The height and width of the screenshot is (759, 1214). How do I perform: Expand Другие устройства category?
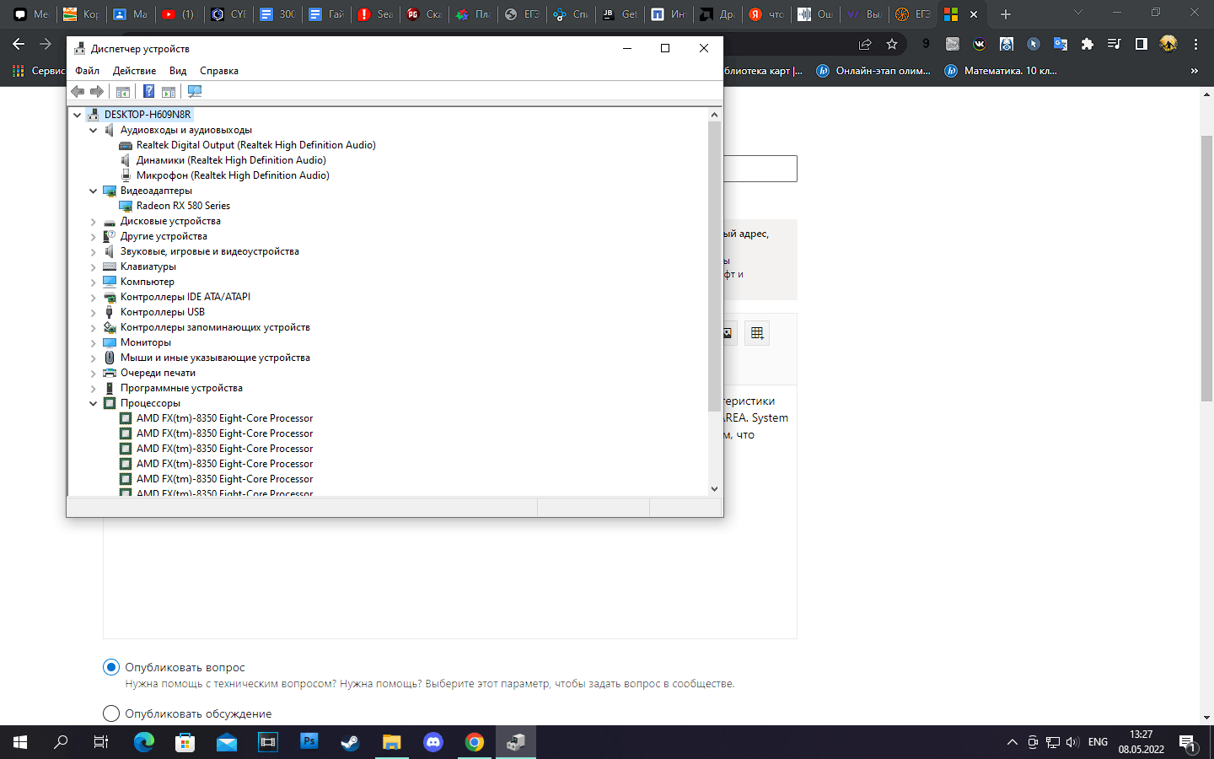pyautogui.click(x=94, y=236)
